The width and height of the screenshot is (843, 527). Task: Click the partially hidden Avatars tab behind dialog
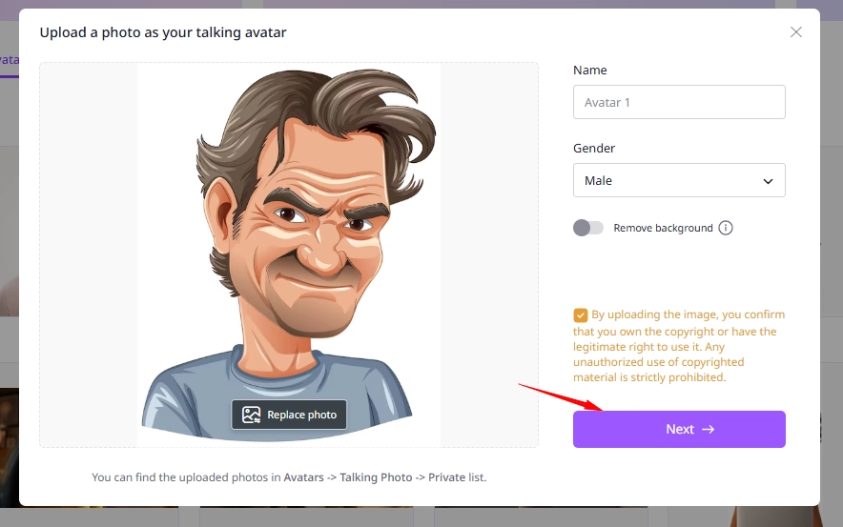[9, 59]
